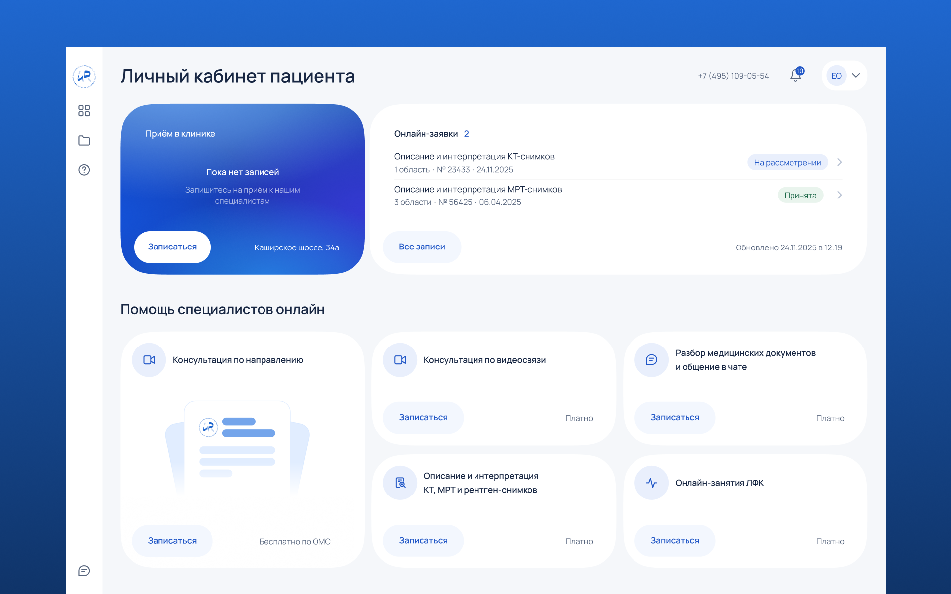Click the clinic logo in the sidebar

[84, 77]
